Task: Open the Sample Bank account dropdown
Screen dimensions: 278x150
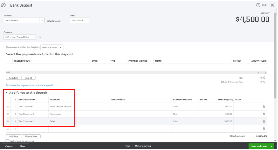Action: tap(42, 20)
